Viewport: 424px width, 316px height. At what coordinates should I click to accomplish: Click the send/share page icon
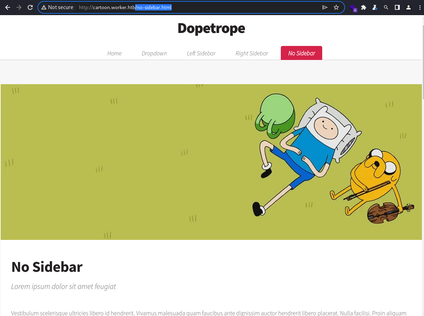coord(325,7)
